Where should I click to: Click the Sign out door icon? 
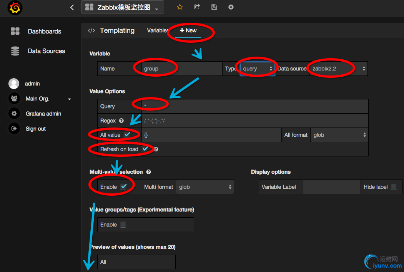(x=14, y=128)
